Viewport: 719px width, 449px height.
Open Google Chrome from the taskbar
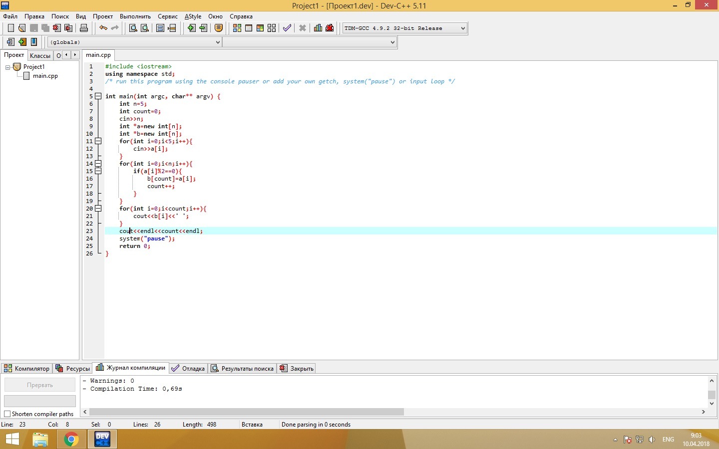71,440
